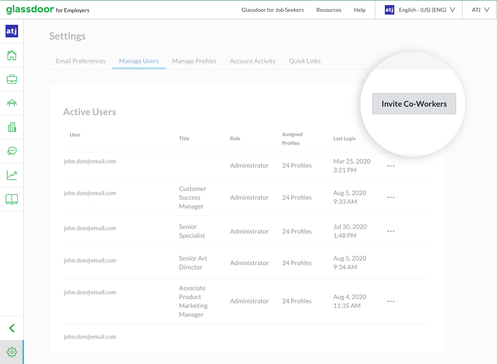Open the ellipsis menu for the first user
497x364 pixels.
pos(390,166)
